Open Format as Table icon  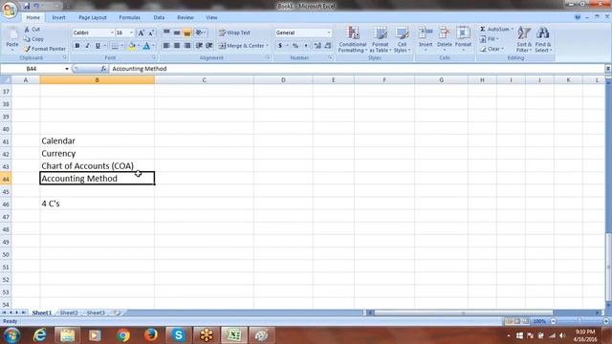pyautogui.click(x=381, y=33)
